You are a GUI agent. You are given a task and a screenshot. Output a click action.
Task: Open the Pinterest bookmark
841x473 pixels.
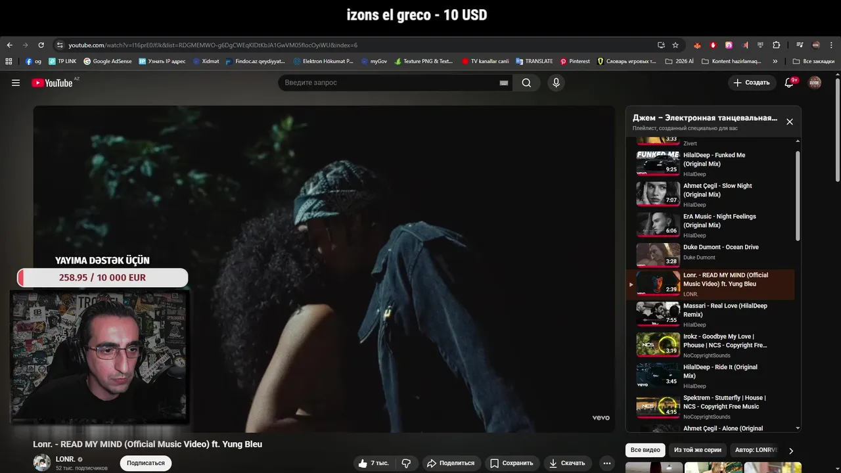575,61
